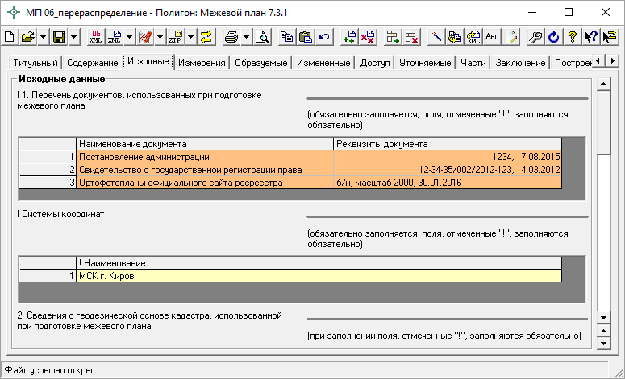Click the page with pencil edit icon
This screenshot has height=379, width=625.
pos(510,37)
